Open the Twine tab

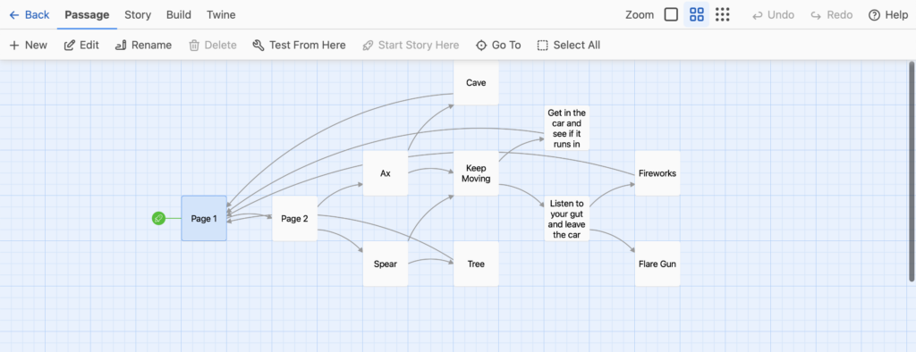click(x=222, y=14)
